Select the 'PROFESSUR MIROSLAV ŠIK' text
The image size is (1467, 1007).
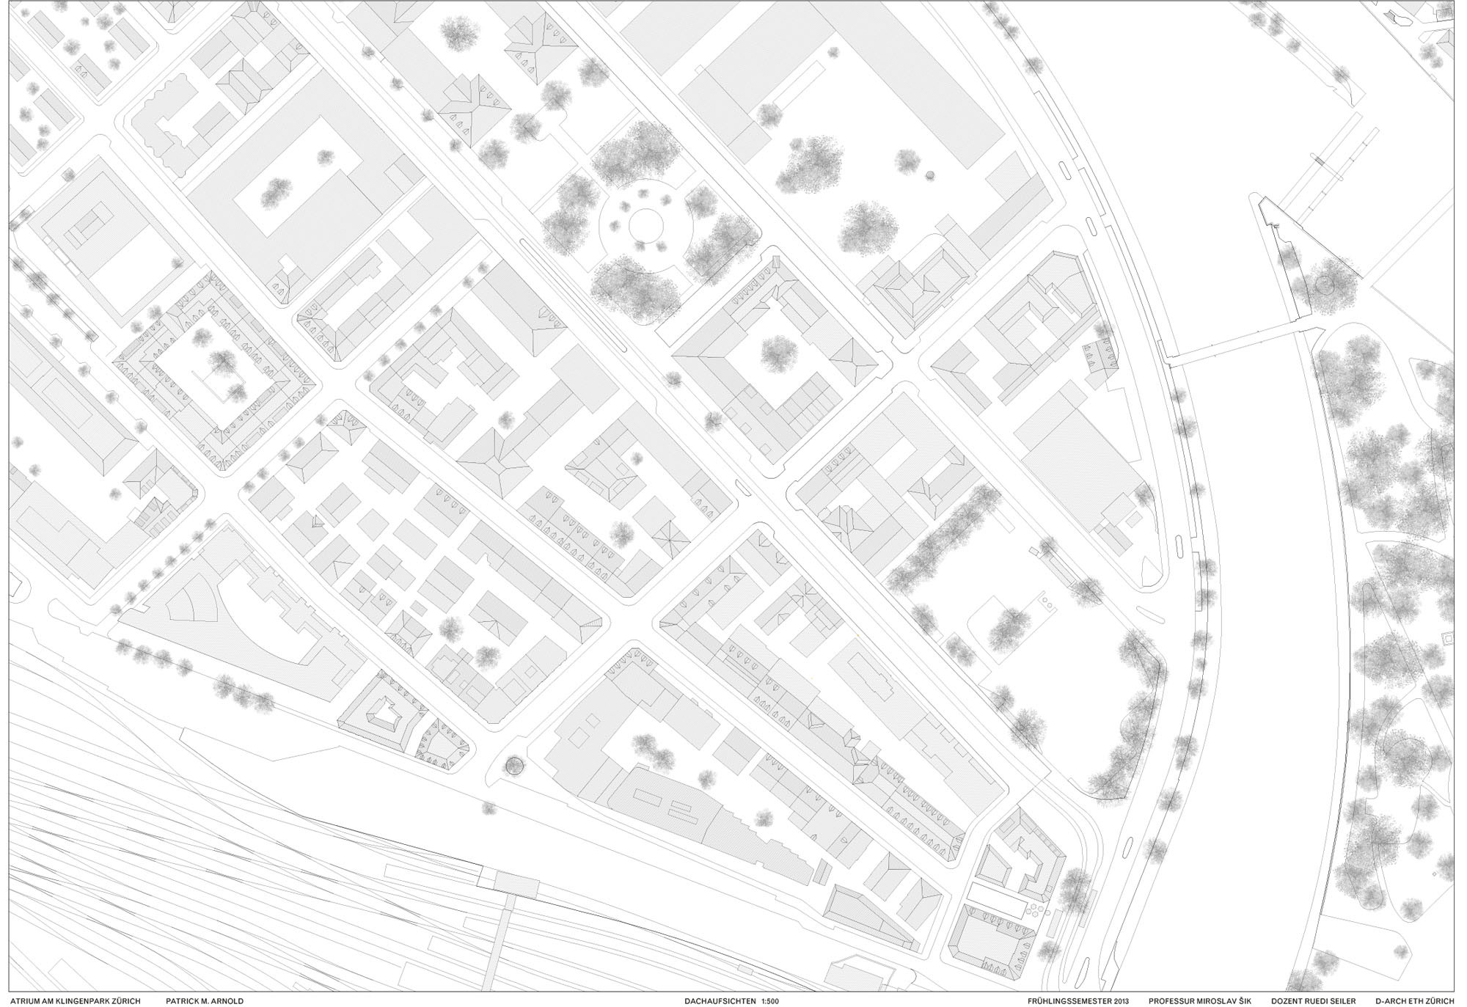pyautogui.click(x=1200, y=1000)
